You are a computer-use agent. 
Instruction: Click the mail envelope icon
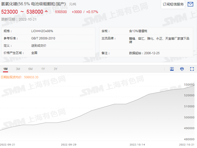(190, 4)
